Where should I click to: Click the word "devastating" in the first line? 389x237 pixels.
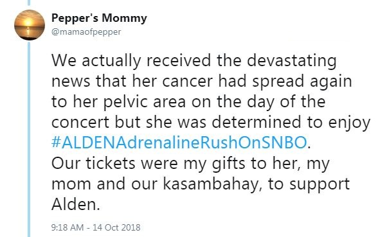pyautogui.click(x=292, y=61)
